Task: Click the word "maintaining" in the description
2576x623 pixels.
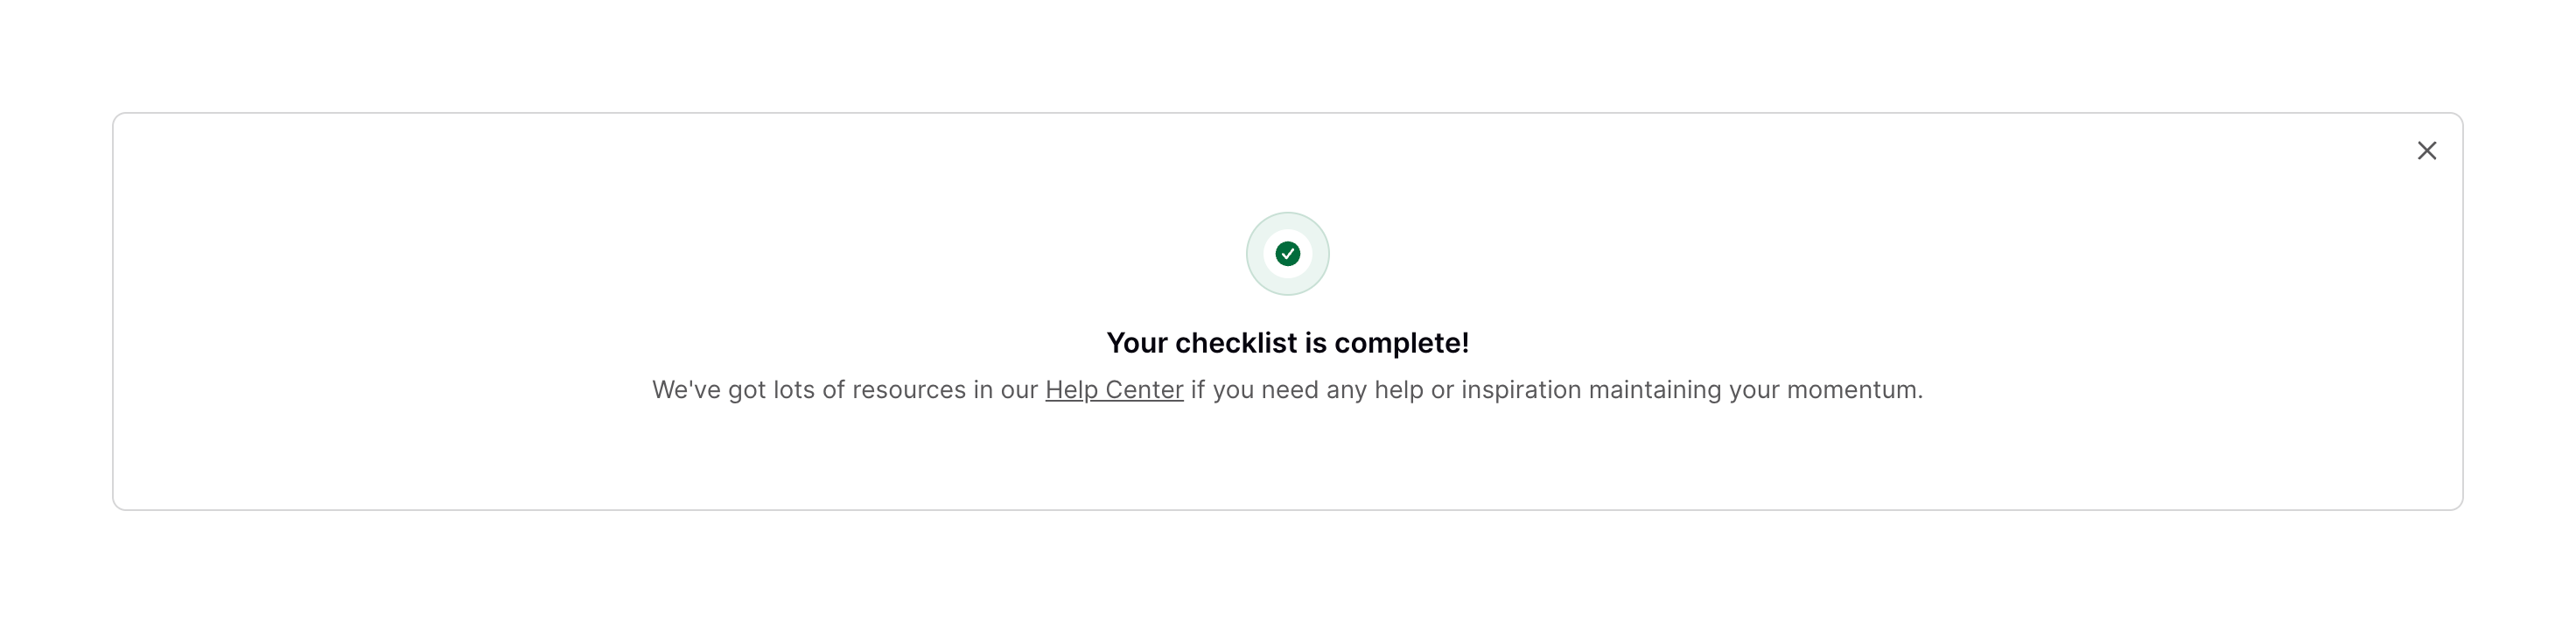Action: tap(1655, 390)
